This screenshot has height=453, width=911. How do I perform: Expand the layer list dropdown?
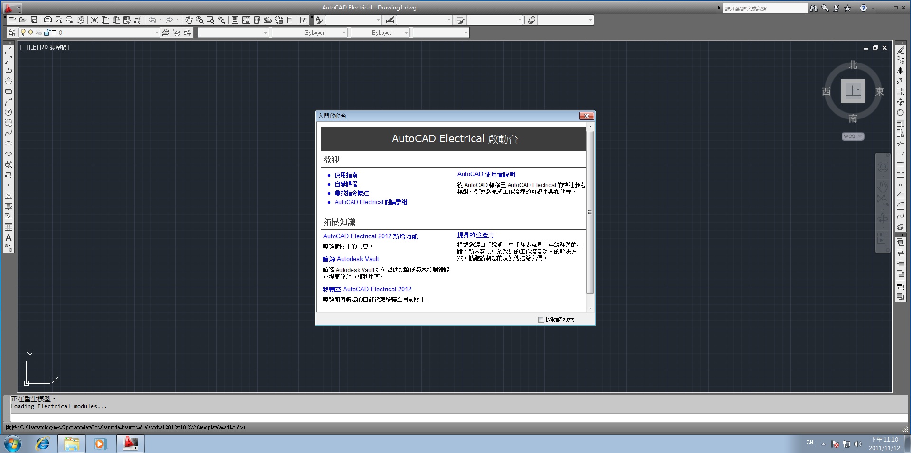pos(157,33)
